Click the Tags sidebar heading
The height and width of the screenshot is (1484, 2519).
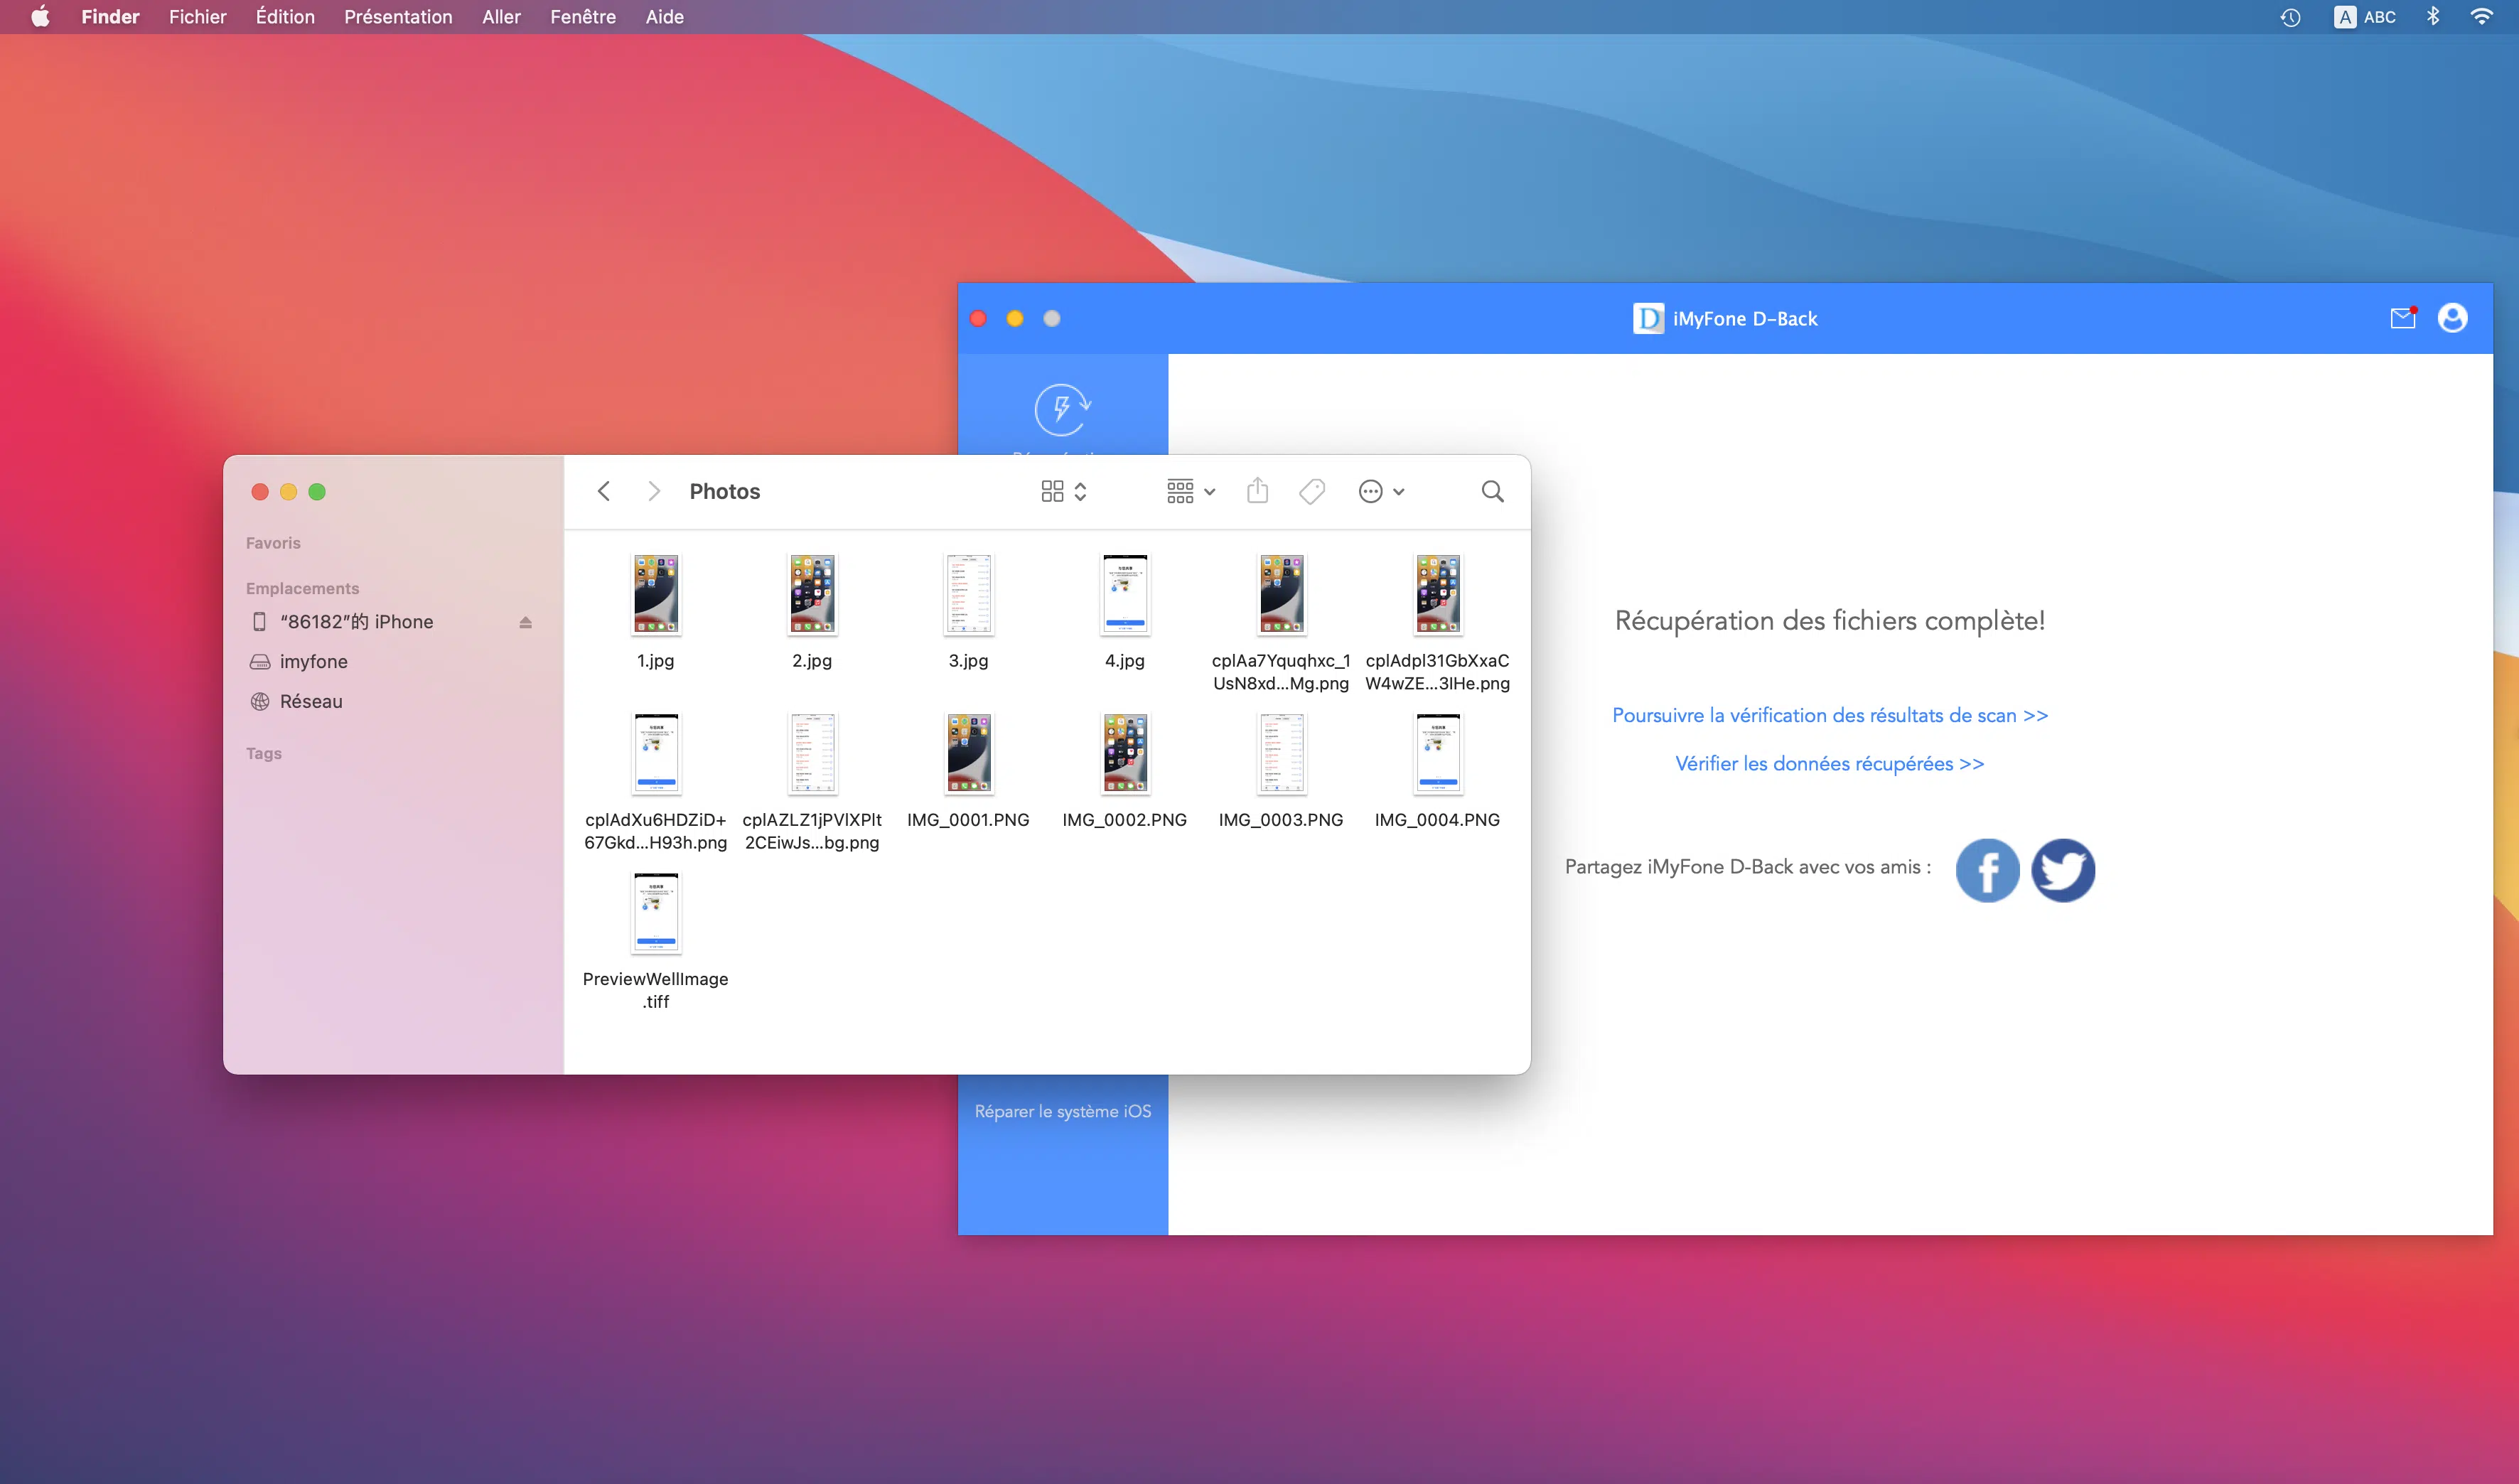coord(264,753)
